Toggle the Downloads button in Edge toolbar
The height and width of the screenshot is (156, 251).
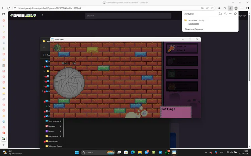pyautogui.click(x=230, y=8)
